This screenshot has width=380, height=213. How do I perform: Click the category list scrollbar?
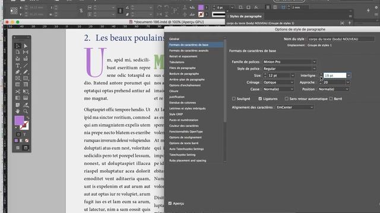tap(225, 80)
